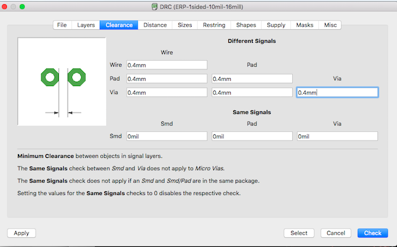The image size is (397, 247).
Task: Open the Distance tab
Action: pos(155,25)
